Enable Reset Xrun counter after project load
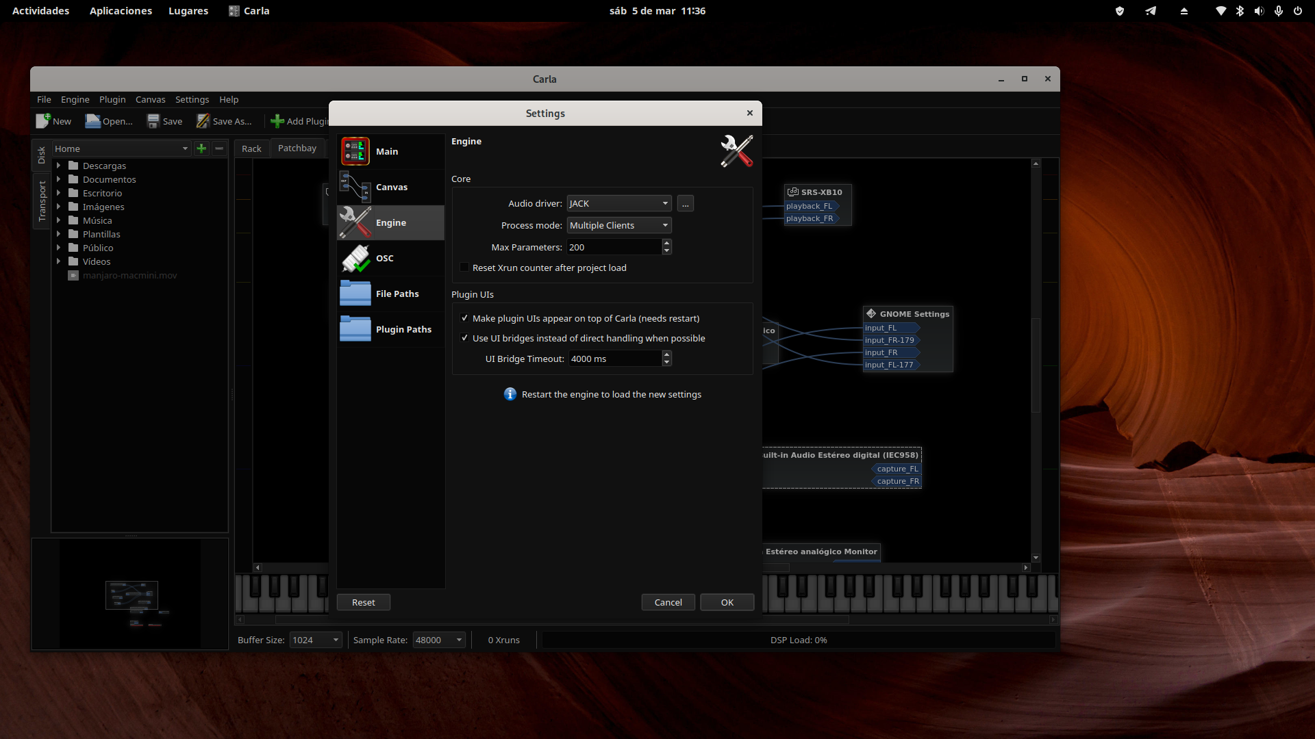 [464, 268]
